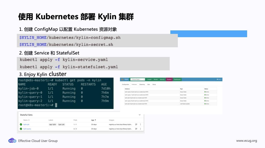Viewport: 265px width, 148px height.
Task: Expand the Help dropdown in Kylin
Action: point(219,79)
